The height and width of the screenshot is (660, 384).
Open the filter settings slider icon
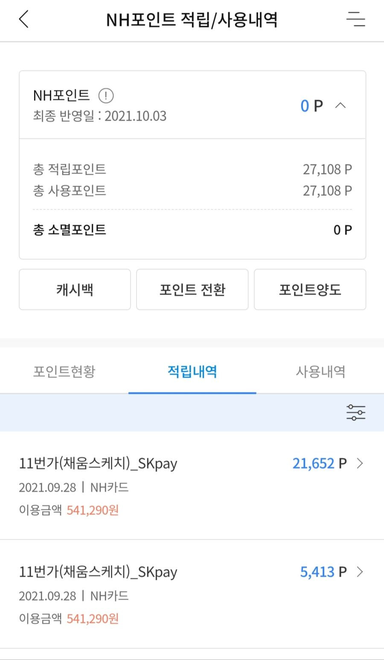tap(356, 412)
